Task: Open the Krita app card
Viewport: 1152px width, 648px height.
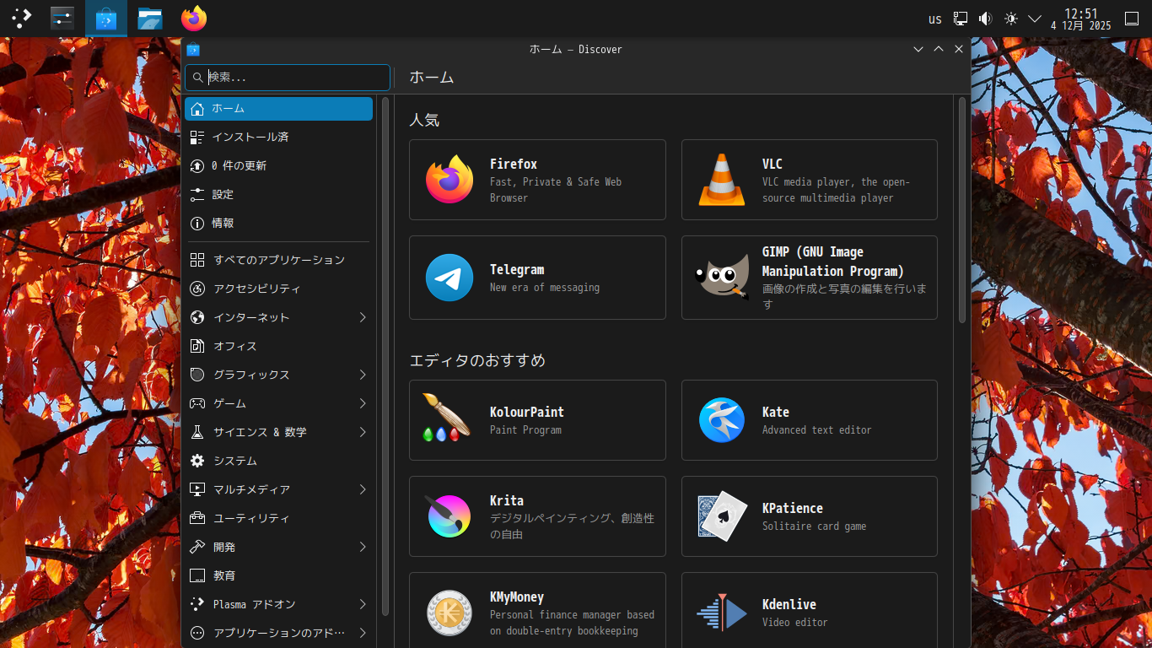Action: pyautogui.click(x=537, y=516)
